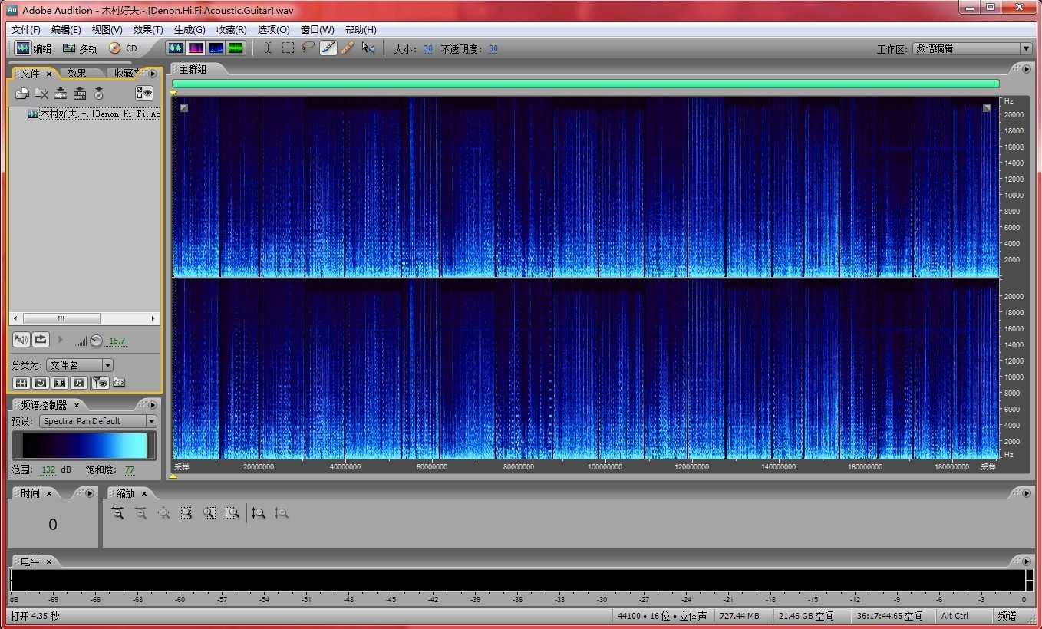Viewport: 1042px width, 629px height.
Task: Select the spectral pan display icon
Action: tap(216, 48)
